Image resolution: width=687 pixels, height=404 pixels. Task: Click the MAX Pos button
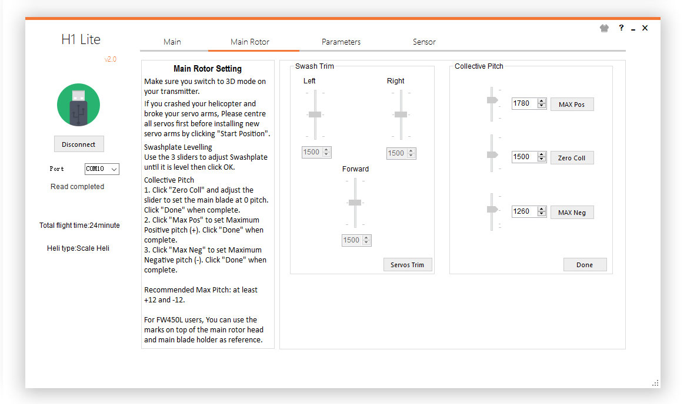572,105
